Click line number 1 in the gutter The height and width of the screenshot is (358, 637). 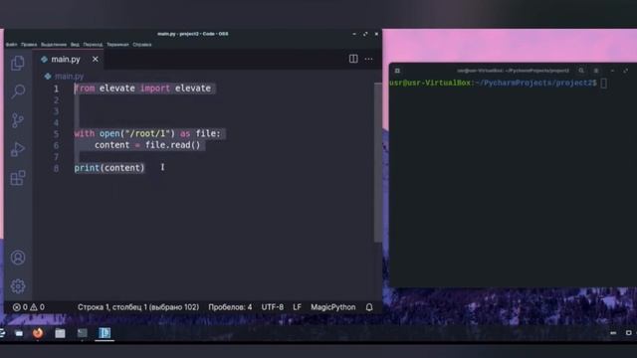pos(56,89)
